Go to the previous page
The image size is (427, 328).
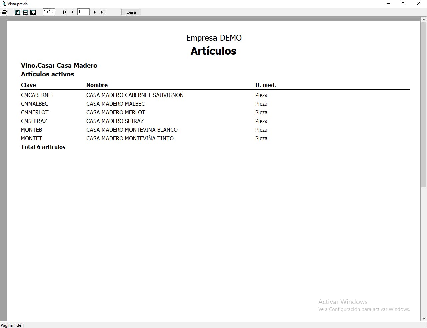(72, 12)
